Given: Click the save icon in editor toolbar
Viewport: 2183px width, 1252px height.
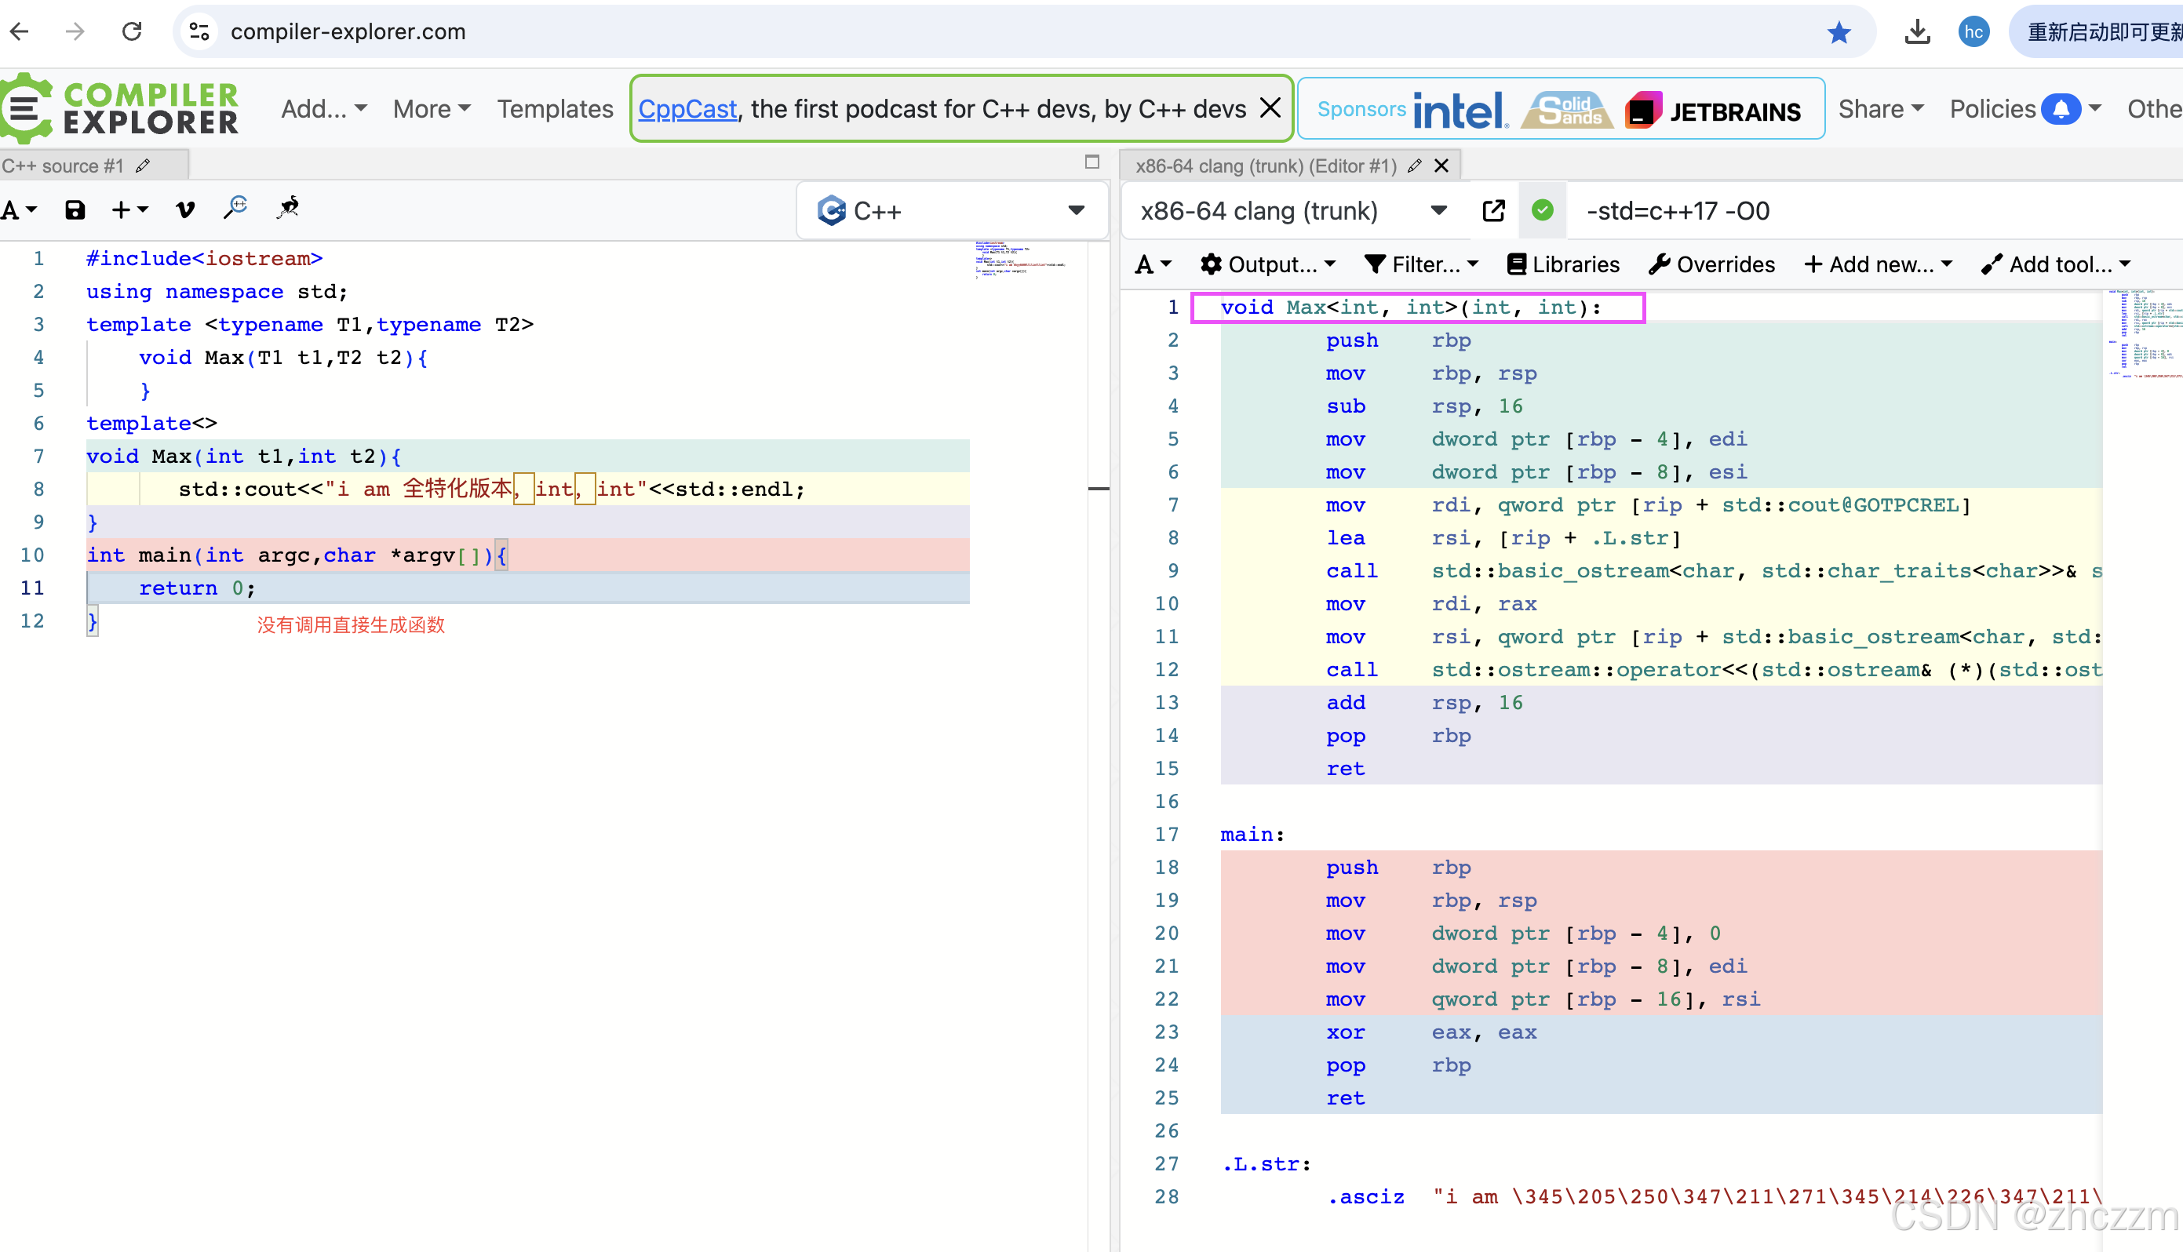Looking at the screenshot, I should click(x=75, y=209).
